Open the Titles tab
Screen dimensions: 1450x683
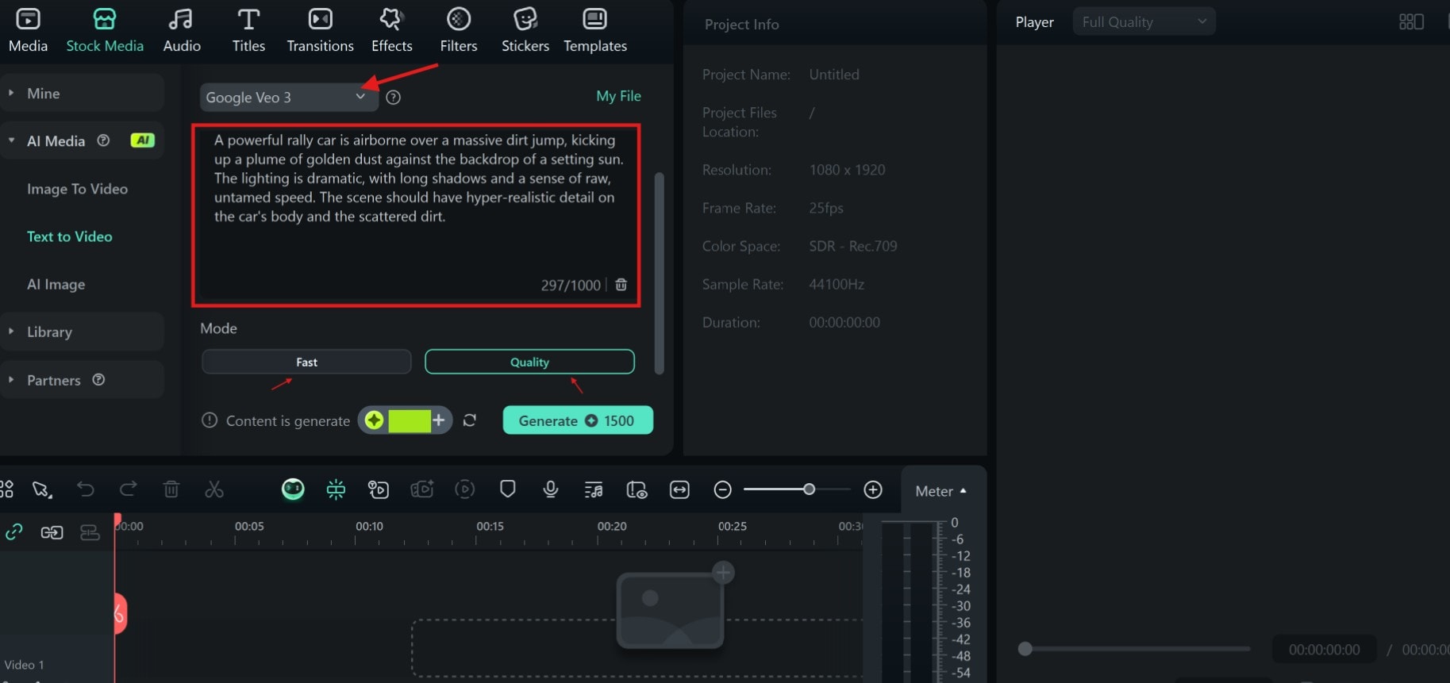click(x=248, y=30)
